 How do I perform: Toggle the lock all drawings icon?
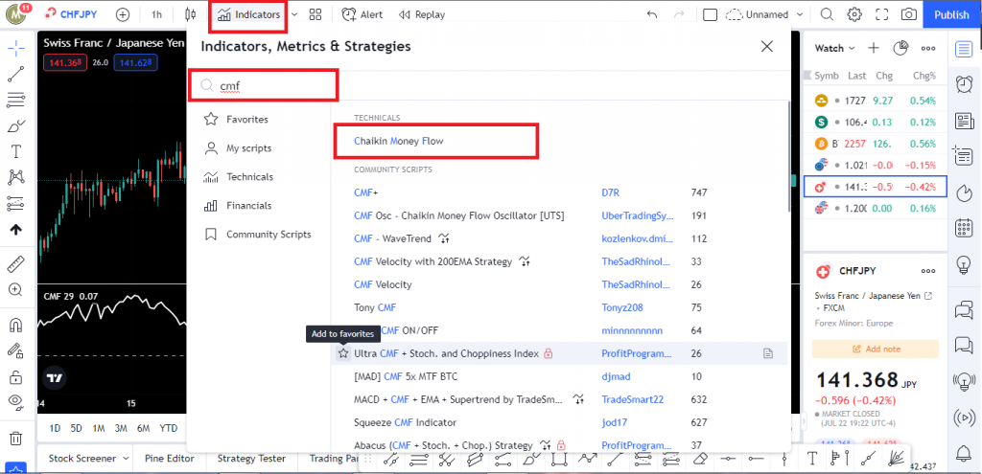[x=16, y=377]
